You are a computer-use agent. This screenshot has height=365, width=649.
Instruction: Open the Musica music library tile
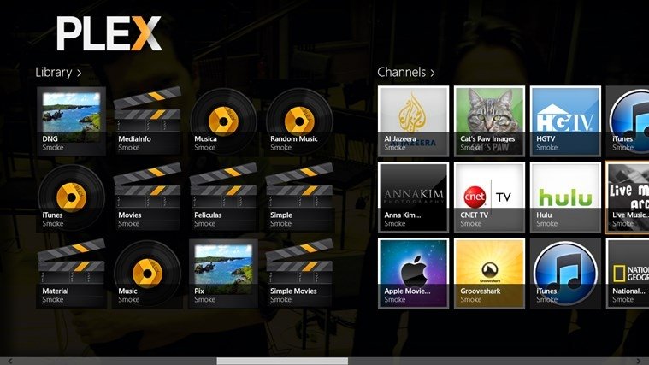223,121
